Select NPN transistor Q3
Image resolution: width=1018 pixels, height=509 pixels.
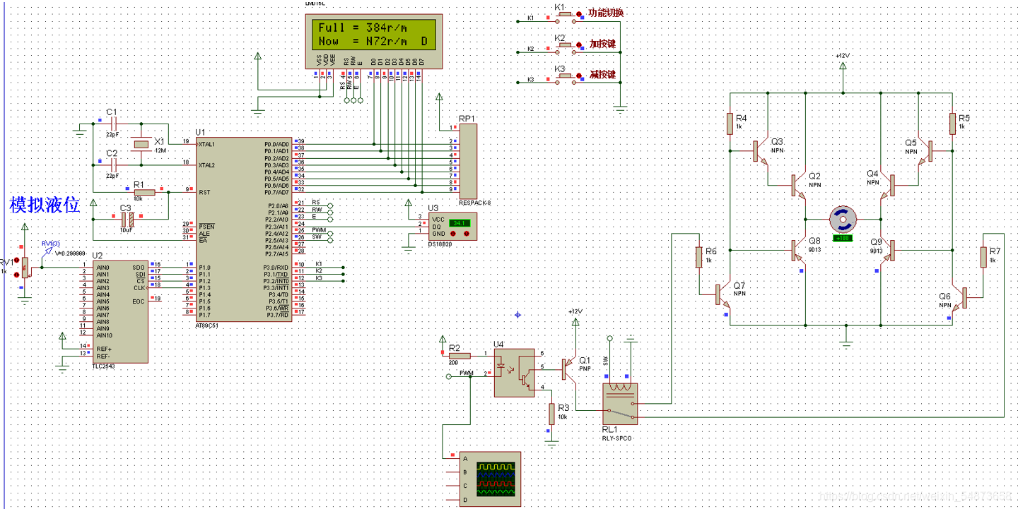761,150
